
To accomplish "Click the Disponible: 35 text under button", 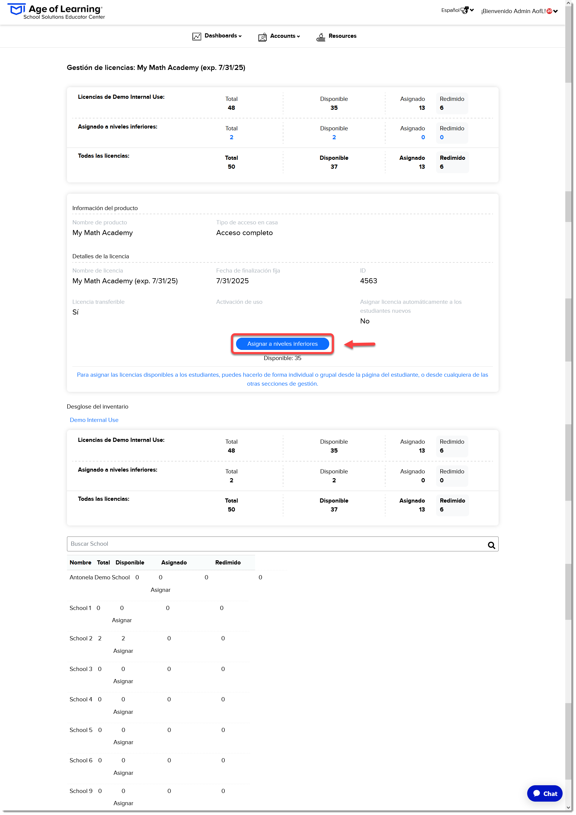I will (282, 358).
